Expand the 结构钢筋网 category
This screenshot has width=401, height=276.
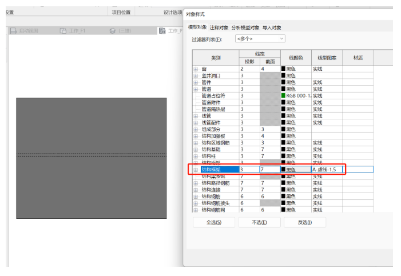click(196, 210)
